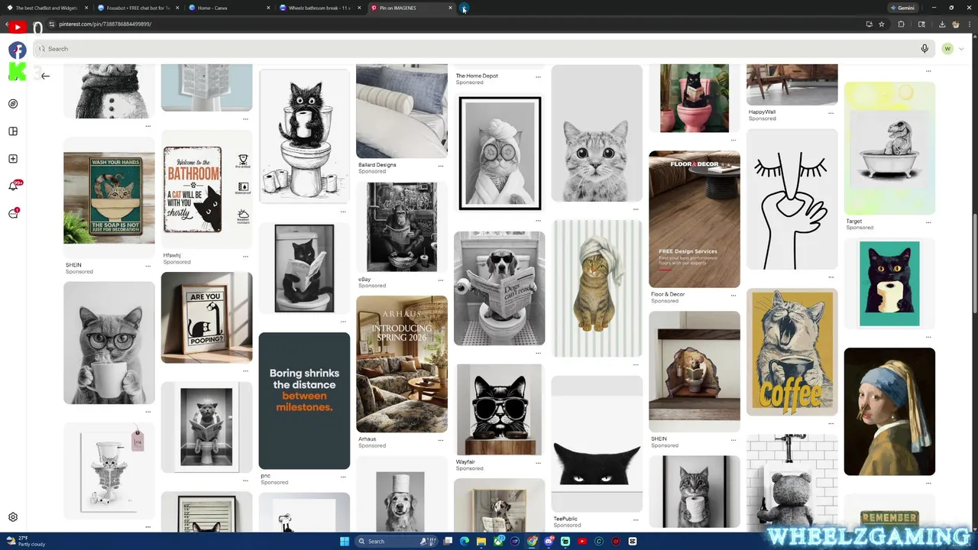Open Pinterest settings gear in the sidebar

(13, 517)
